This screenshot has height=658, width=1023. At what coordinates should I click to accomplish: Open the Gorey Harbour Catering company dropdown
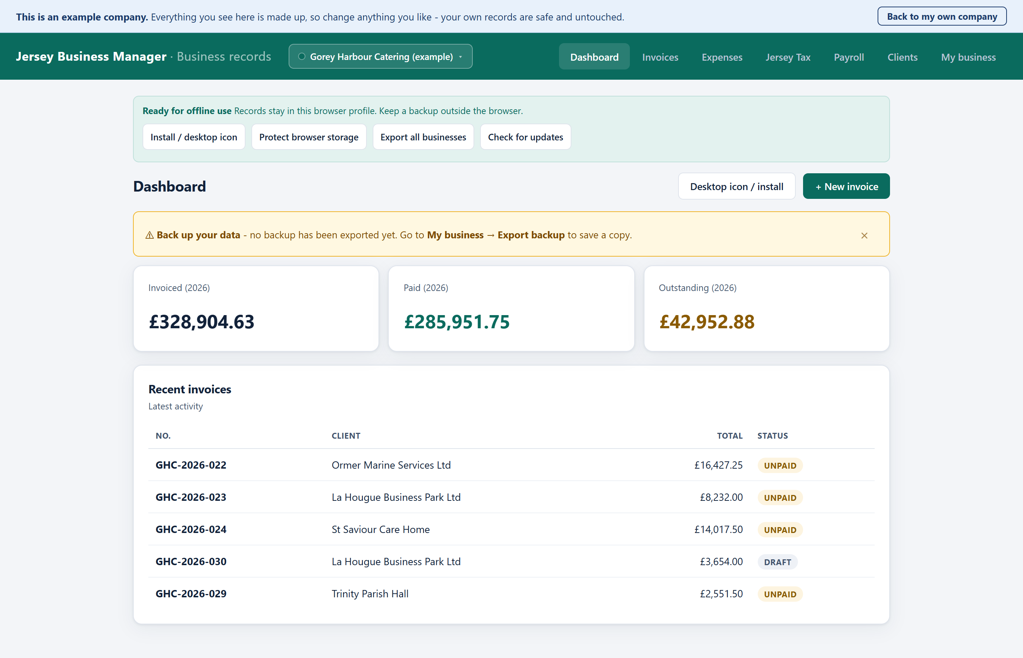(380, 56)
